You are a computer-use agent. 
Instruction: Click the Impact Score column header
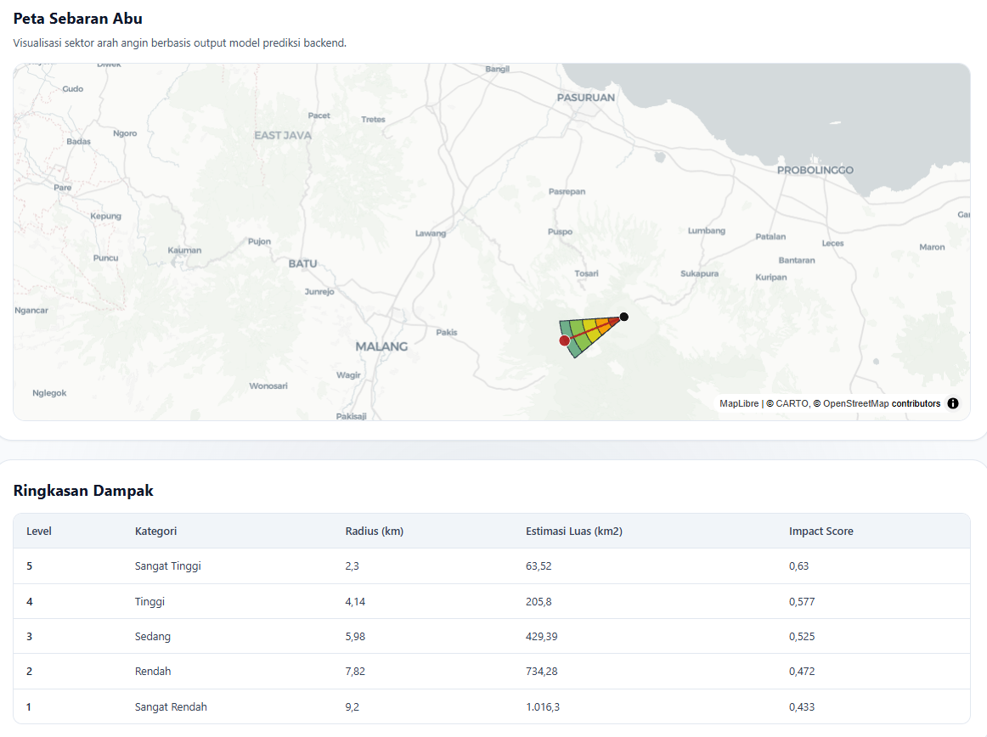tap(821, 532)
